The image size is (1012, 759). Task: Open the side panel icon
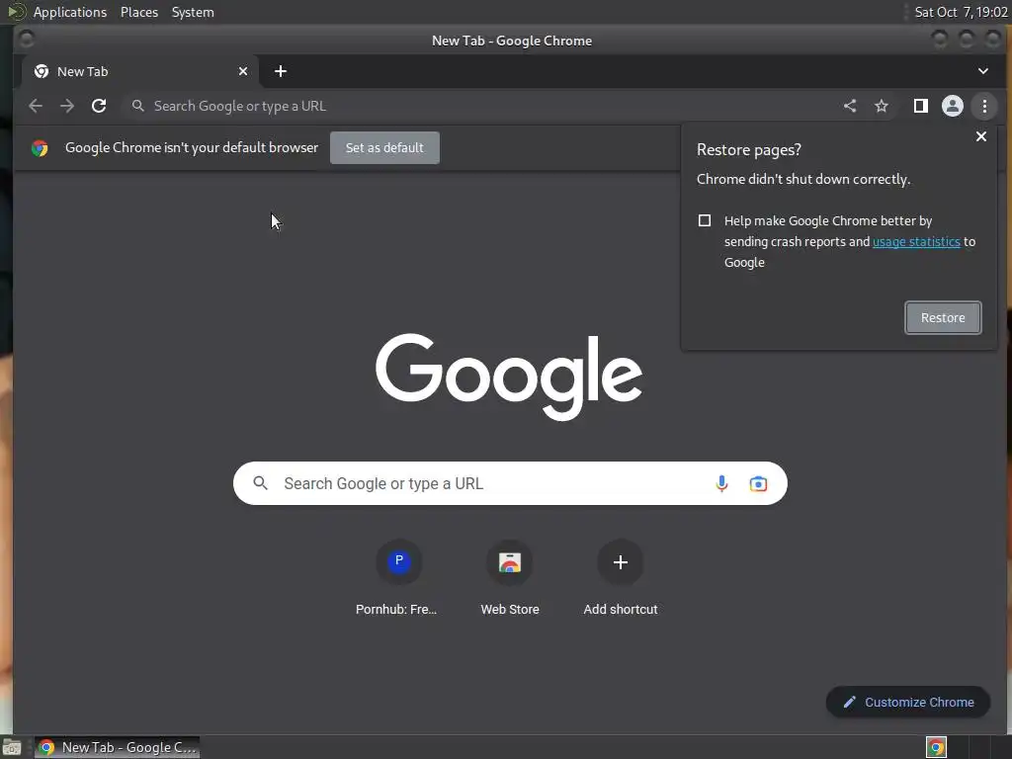pos(921,106)
